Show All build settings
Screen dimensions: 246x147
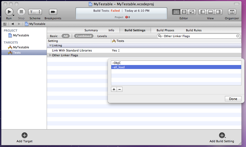(66, 36)
